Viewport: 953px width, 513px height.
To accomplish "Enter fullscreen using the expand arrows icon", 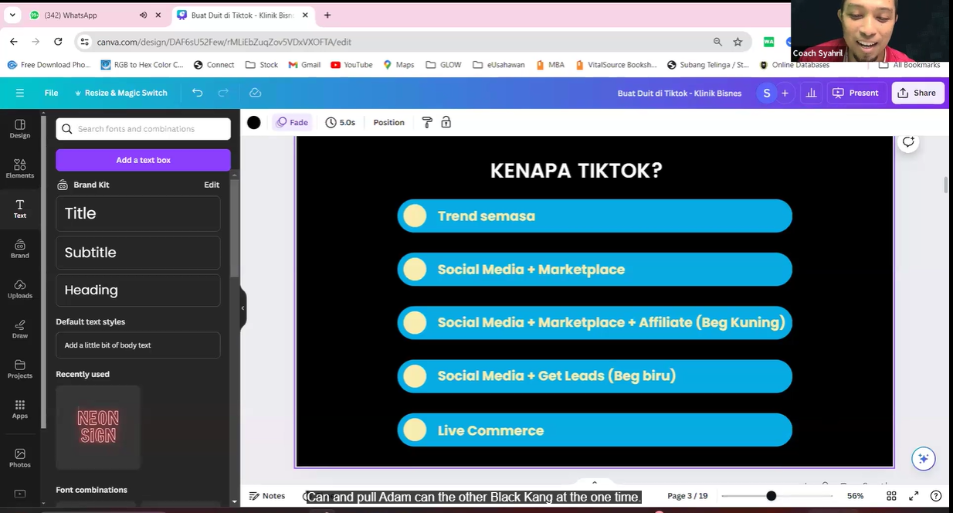I will point(914,496).
